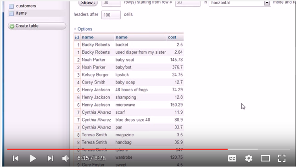Select cell 'lipstick'
This screenshot has height=167, width=296.
pos(122,75)
